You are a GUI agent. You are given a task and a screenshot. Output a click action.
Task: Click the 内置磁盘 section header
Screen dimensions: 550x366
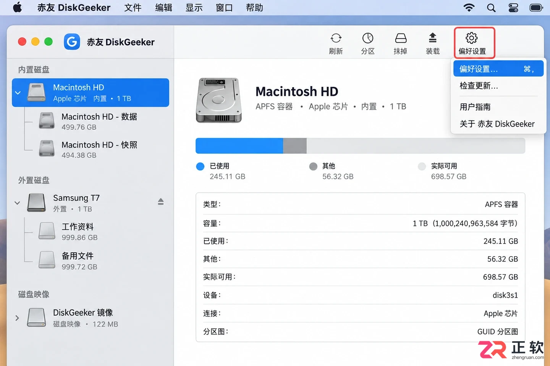[34, 70]
